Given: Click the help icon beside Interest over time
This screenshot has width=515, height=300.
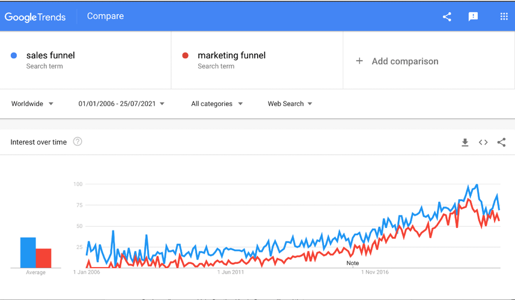Looking at the screenshot, I should [78, 142].
